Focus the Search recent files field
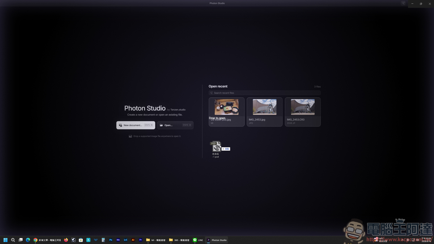Image resolution: width=434 pixels, height=244 pixels. coord(264,93)
